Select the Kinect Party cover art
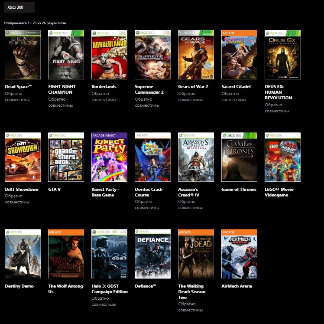The image size is (324, 324). (x=109, y=157)
